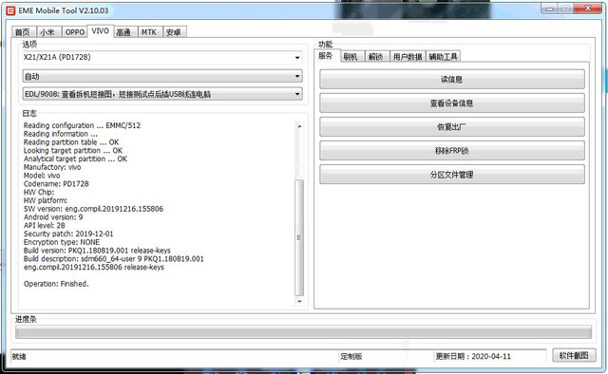
Task: Click the 读信息 button
Action: (452, 80)
